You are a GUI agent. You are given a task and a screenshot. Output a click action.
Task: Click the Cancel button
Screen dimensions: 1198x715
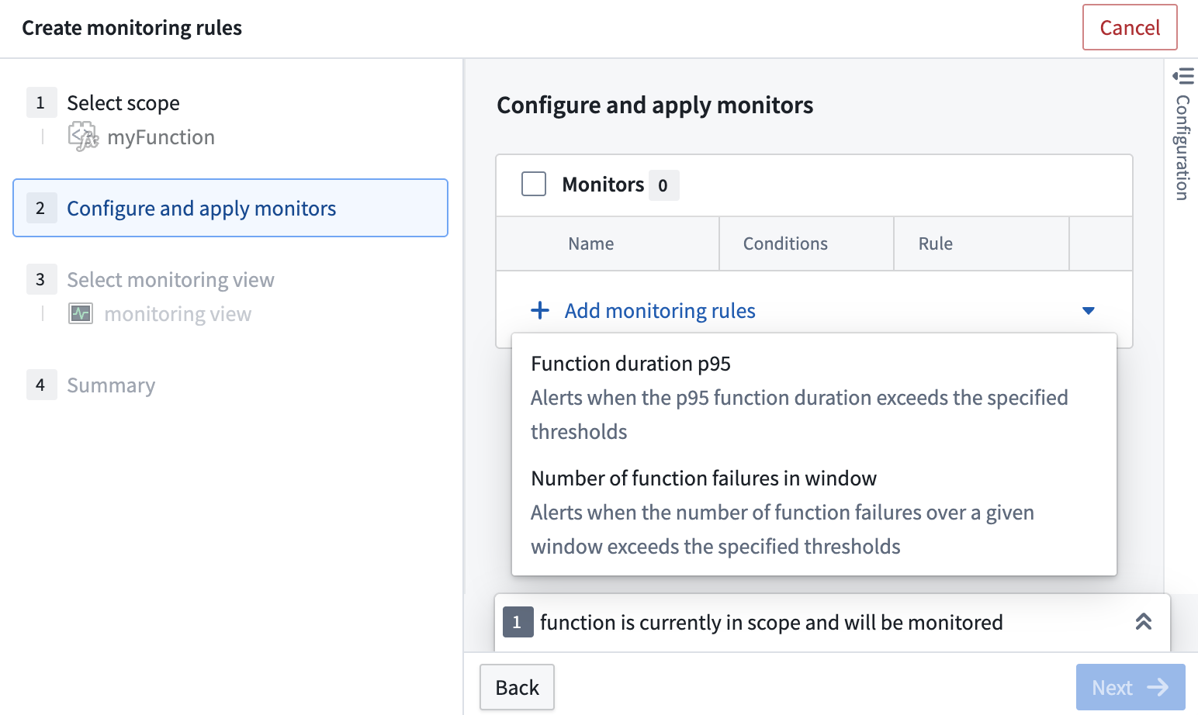tap(1129, 27)
